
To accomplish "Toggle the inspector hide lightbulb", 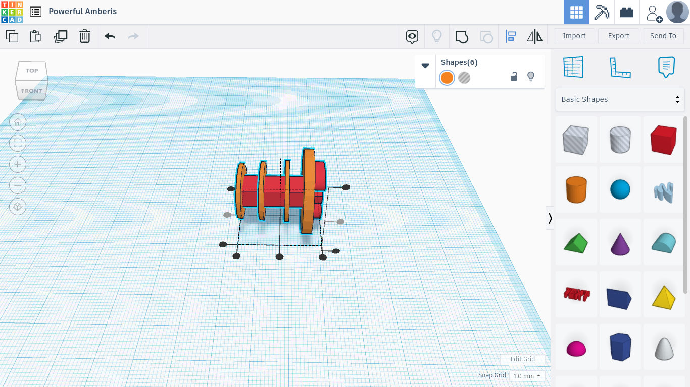I will coord(531,77).
